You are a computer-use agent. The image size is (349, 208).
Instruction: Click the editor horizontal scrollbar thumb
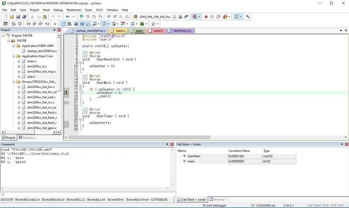click(139, 138)
